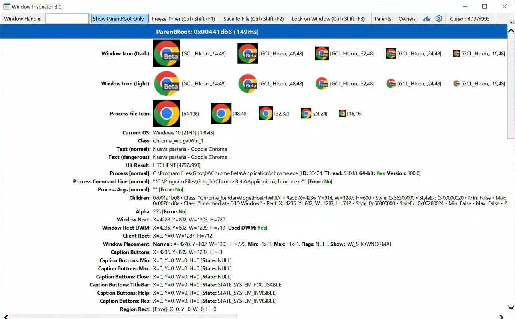515x319 pixels.
Task: Click process file icon sized 48,48
Action: pyautogui.click(x=221, y=113)
